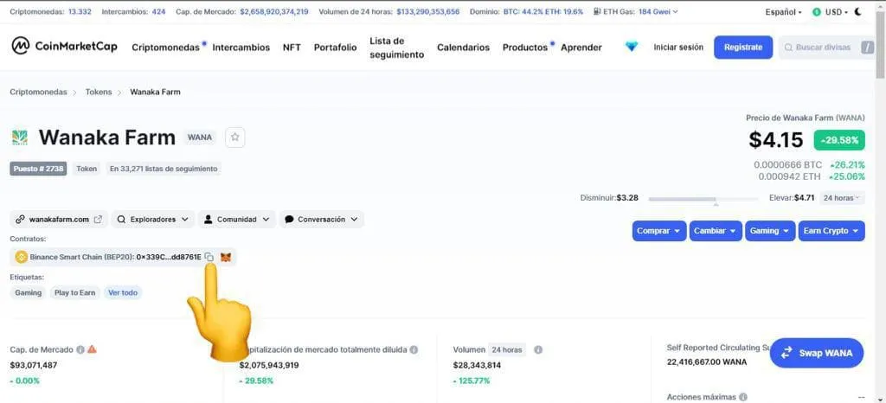
Task: Click the Regístrate button
Action: (743, 48)
